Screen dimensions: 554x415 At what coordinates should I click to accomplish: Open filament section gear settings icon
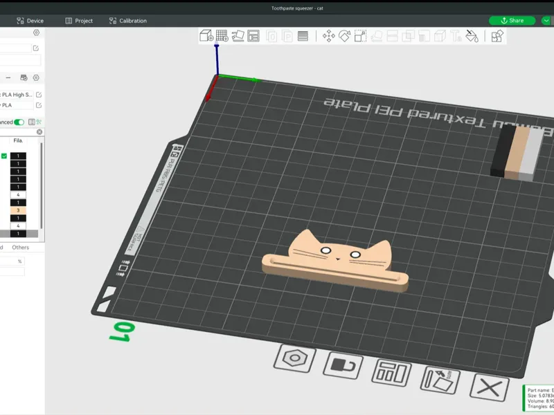[x=36, y=77]
